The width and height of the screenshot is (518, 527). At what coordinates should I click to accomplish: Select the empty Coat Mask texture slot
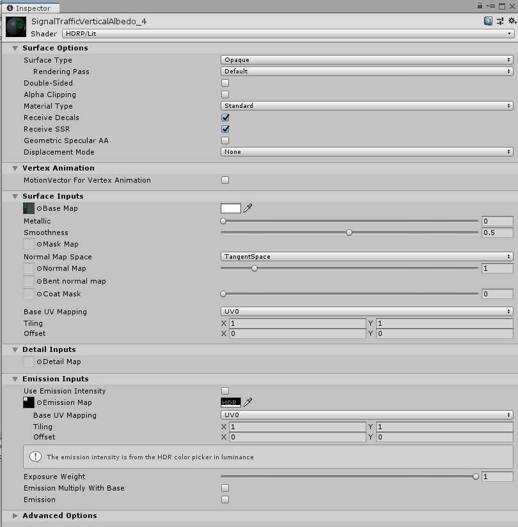pos(29,294)
